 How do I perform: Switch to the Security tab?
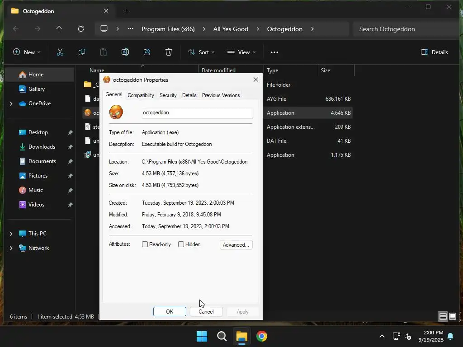click(168, 95)
